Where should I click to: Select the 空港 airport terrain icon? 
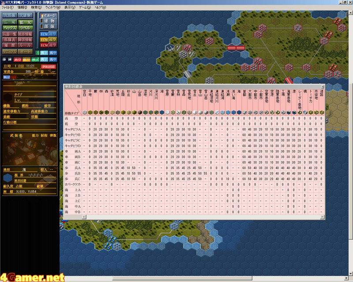[x=272, y=112]
